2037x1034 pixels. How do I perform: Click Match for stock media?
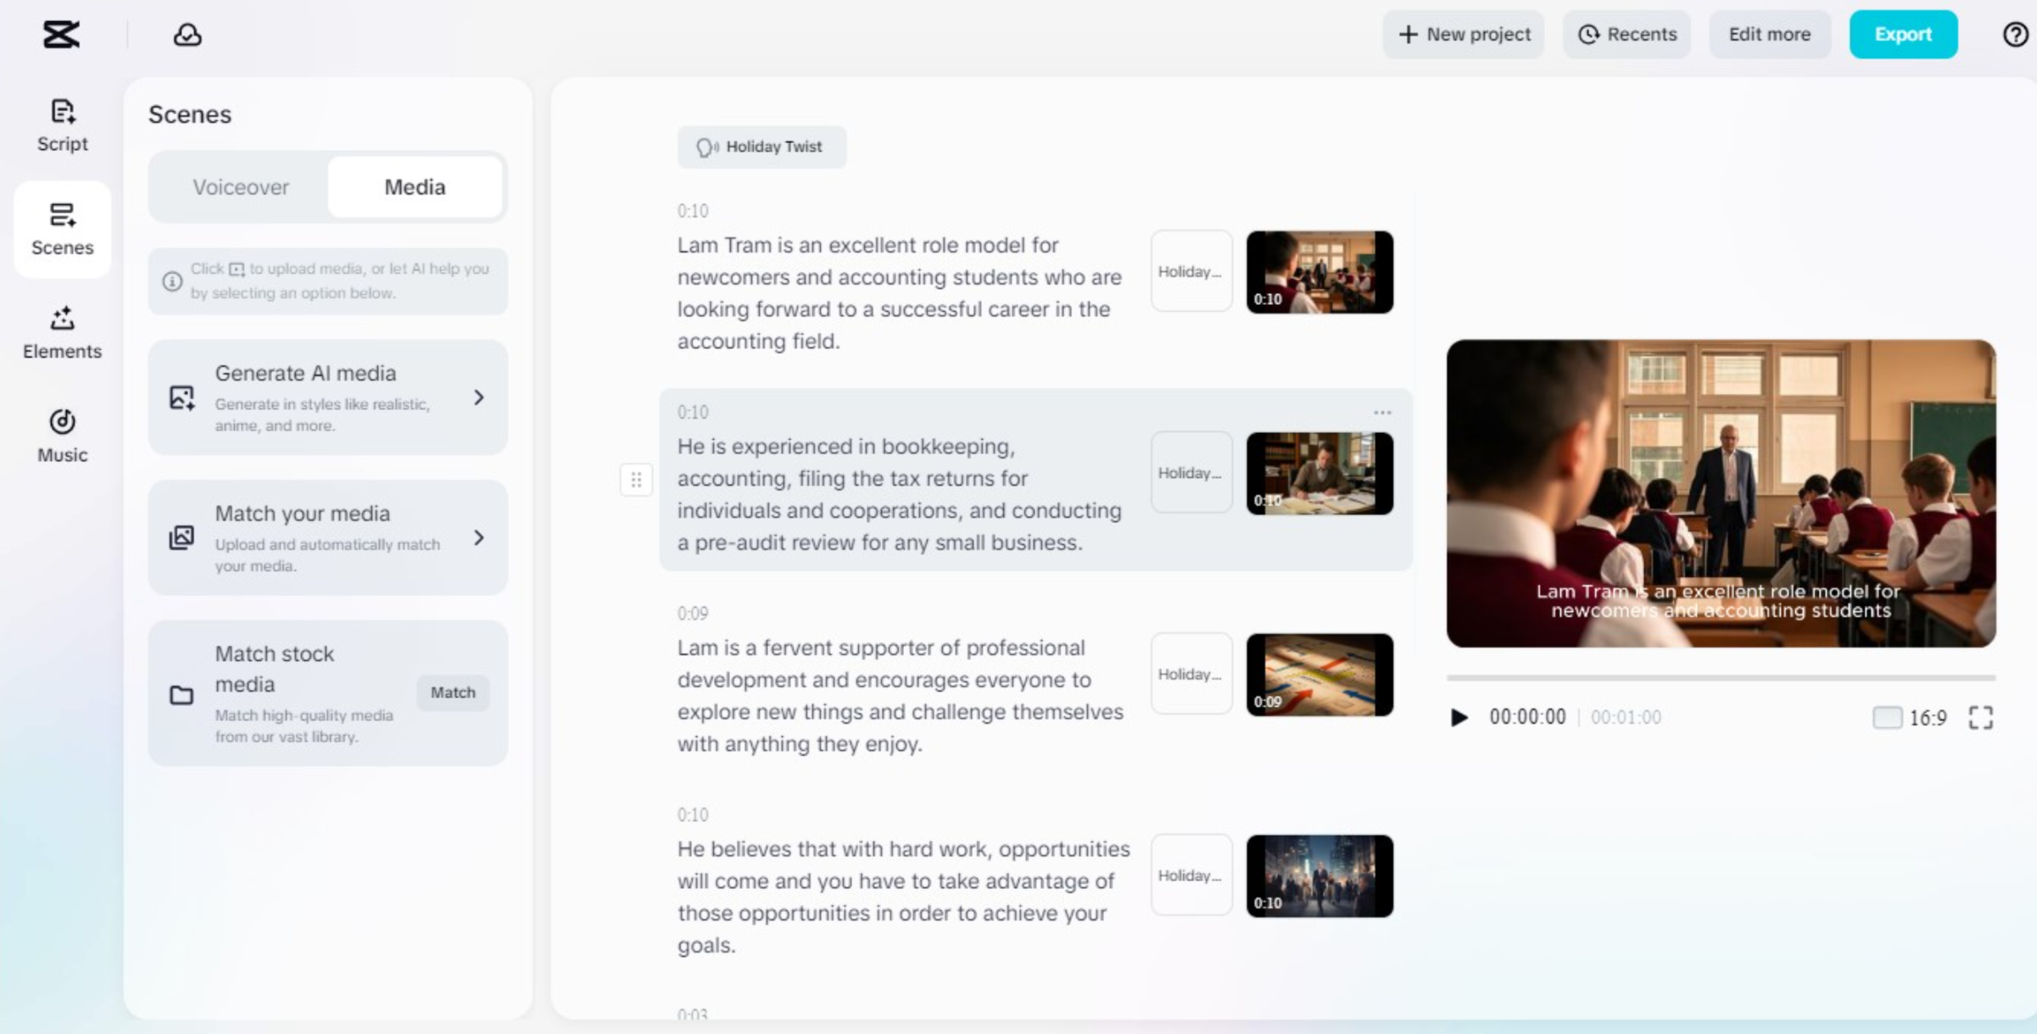[453, 692]
